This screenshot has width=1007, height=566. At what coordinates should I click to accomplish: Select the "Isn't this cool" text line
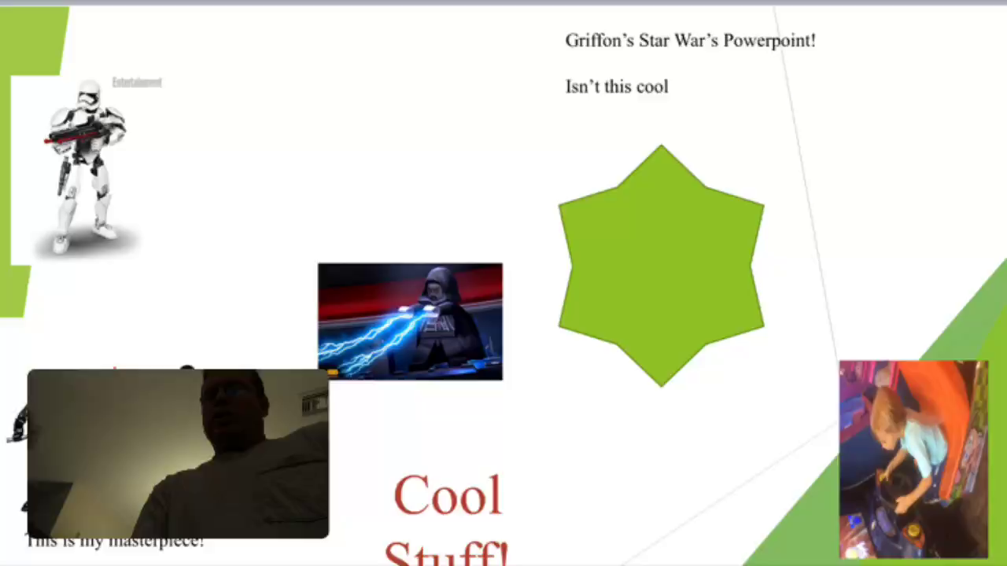[x=617, y=87]
